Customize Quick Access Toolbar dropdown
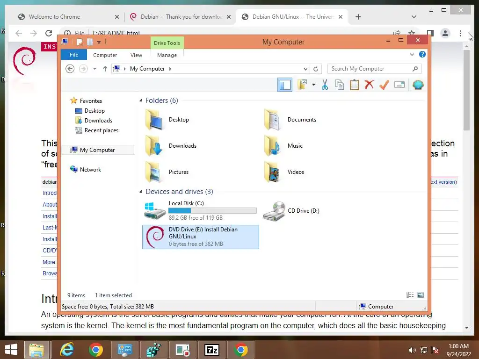Screen dimensions: 479x359 99,43
